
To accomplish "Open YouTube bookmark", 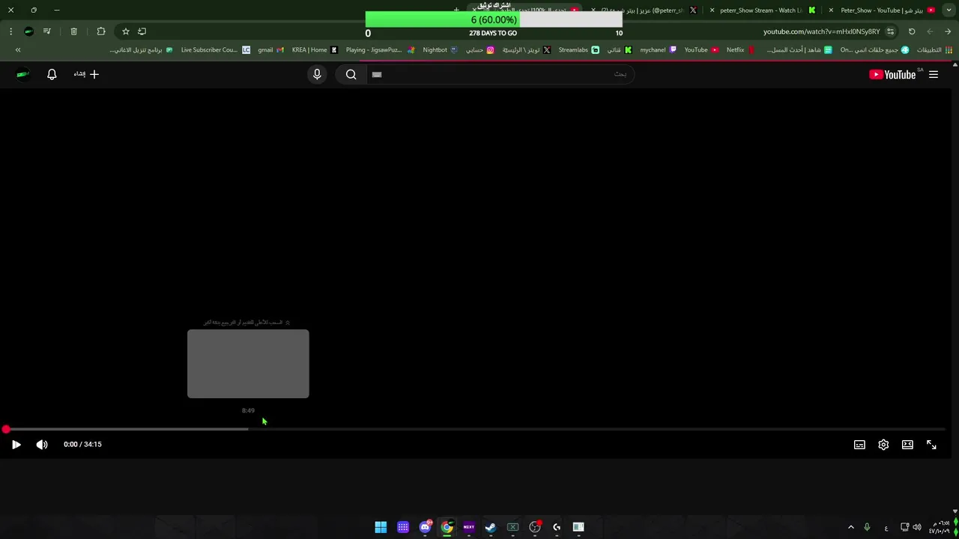I will click(x=701, y=50).
